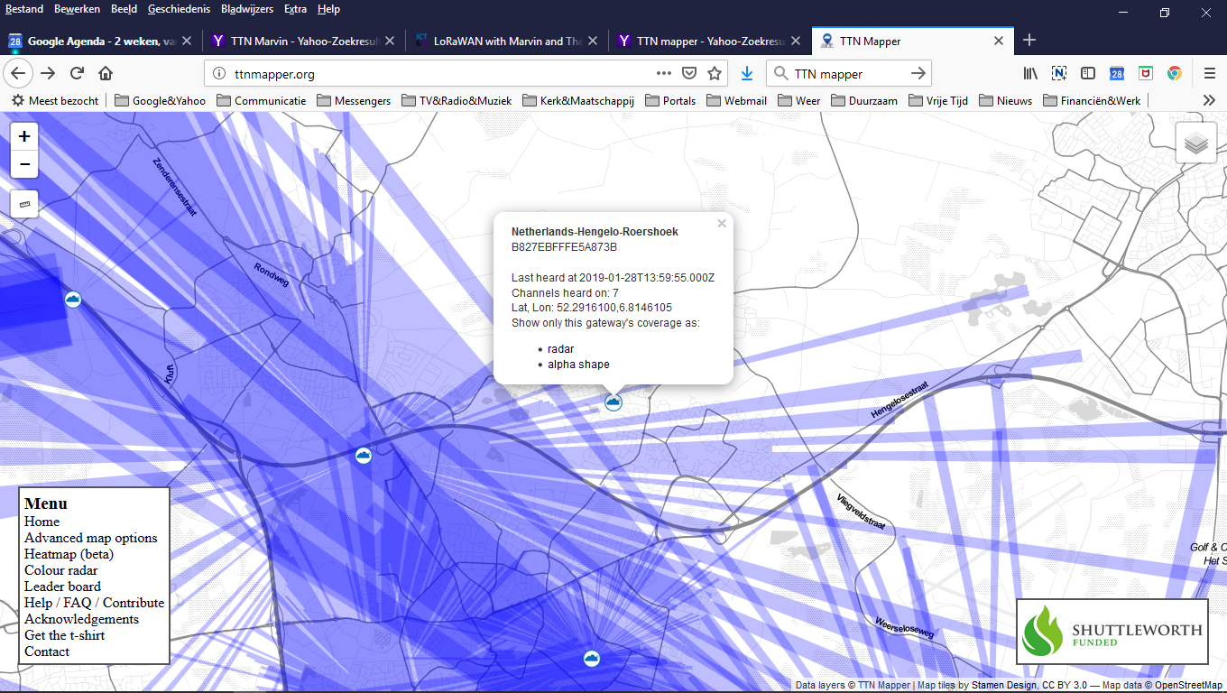
Task: Expand the Kerk&Maatschappij bookmark folder
Action: tap(578, 101)
